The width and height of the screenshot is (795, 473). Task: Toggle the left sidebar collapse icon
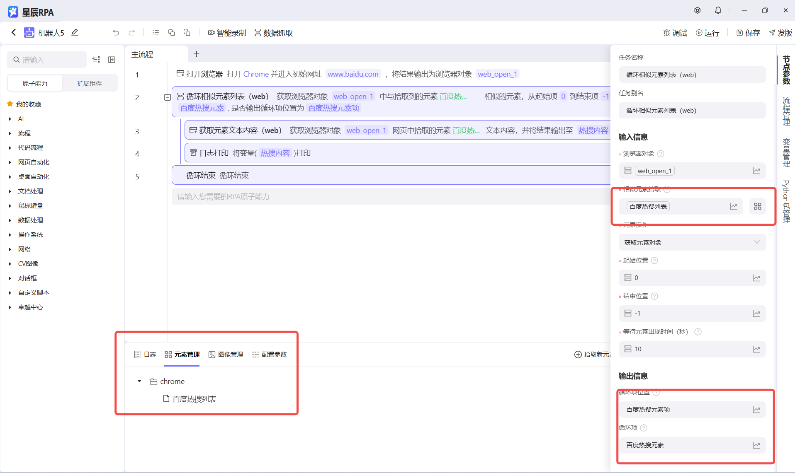[x=112, y=60]
